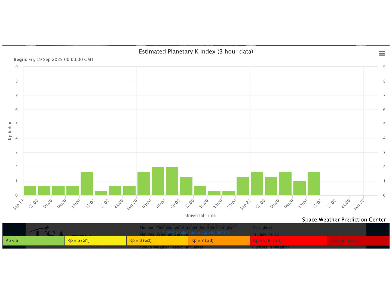Click the Estimated Planetary K index chart title

196,51
